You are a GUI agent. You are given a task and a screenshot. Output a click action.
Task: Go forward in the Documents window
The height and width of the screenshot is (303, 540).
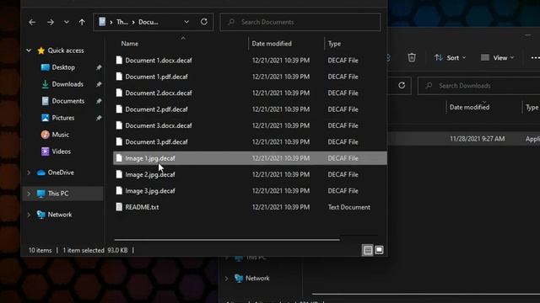click(51, 22)
